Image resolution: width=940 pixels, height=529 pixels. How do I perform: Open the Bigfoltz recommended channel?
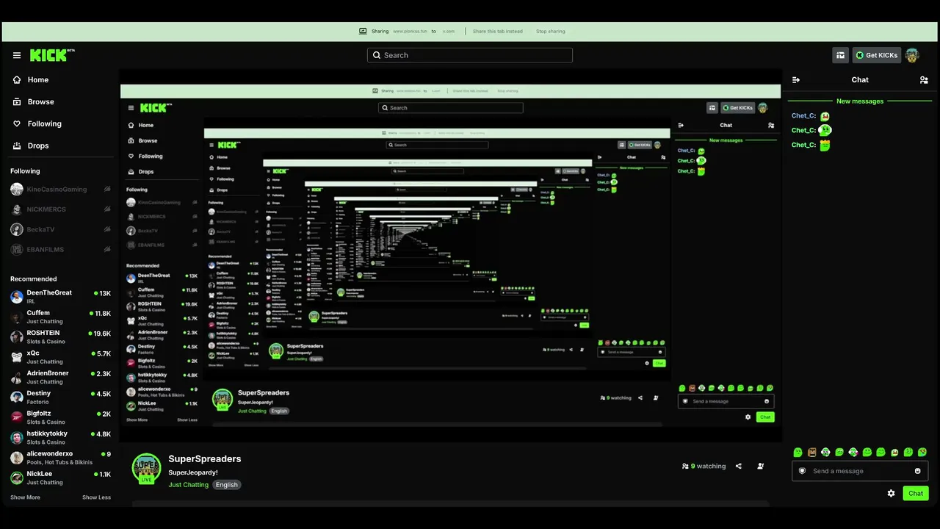[61, 417]
